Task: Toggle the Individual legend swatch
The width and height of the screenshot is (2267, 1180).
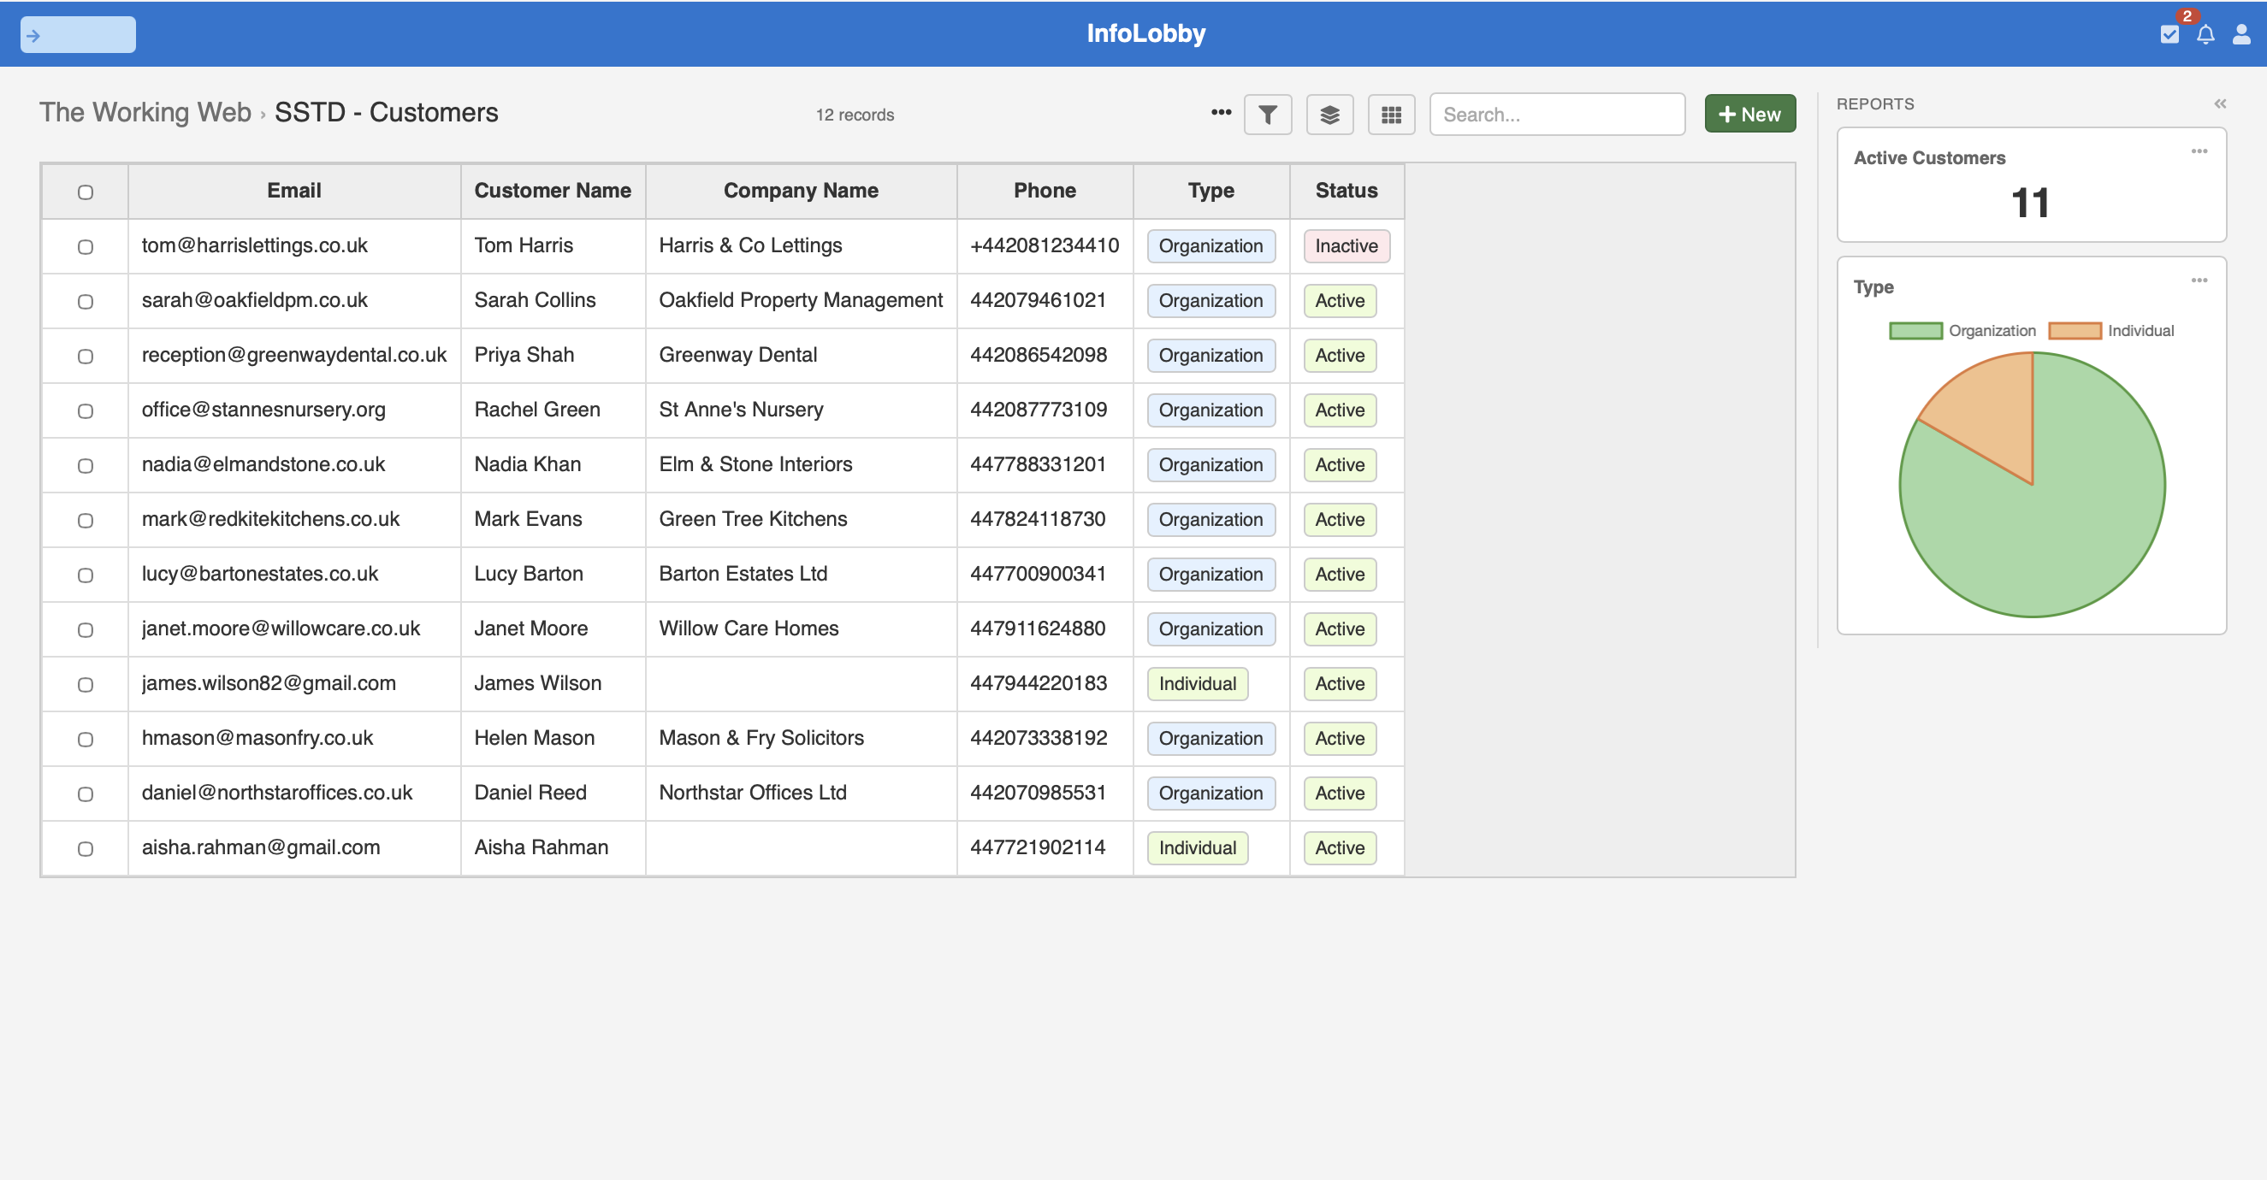Action: (x=2075, y=331)
